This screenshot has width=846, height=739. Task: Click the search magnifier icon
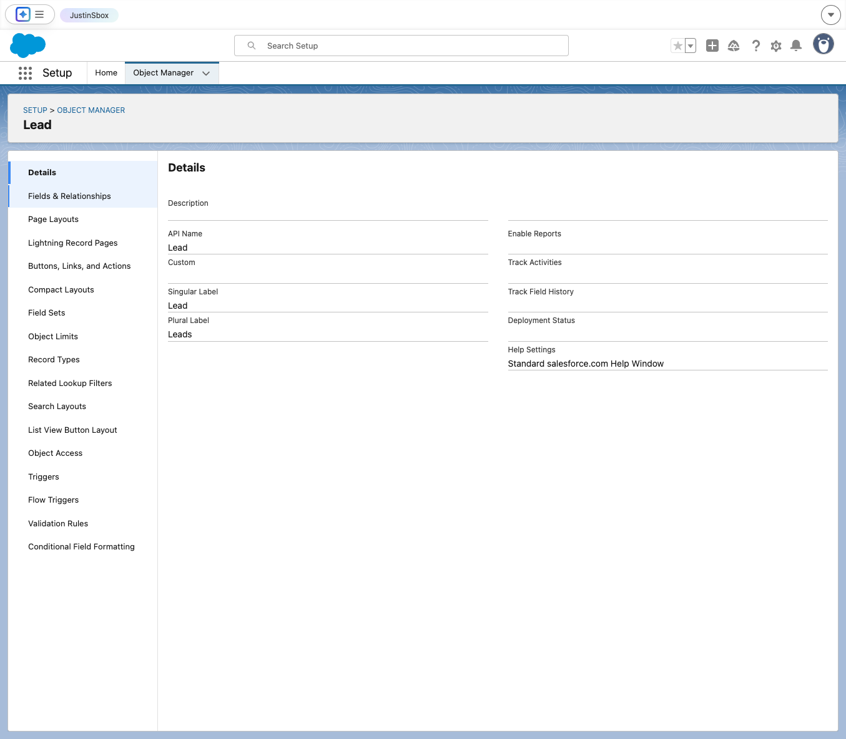(x=252, y=46)
